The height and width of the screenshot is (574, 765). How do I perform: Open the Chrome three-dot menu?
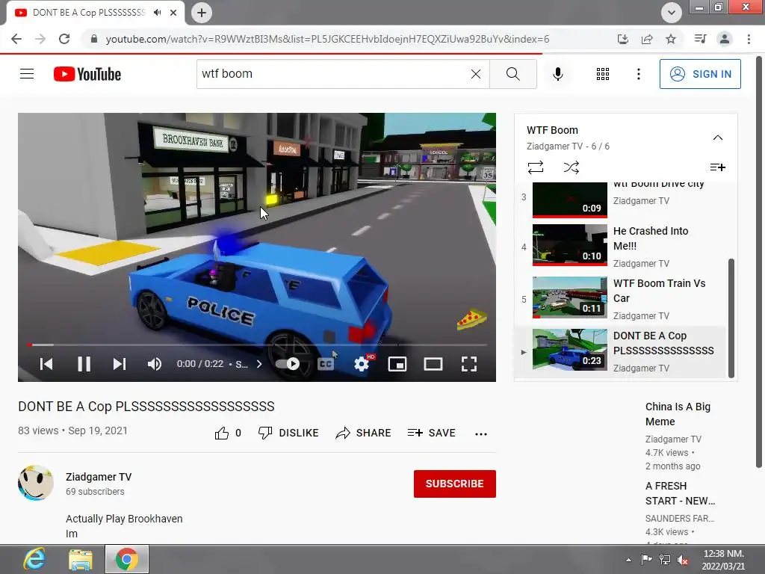point(749,39)
